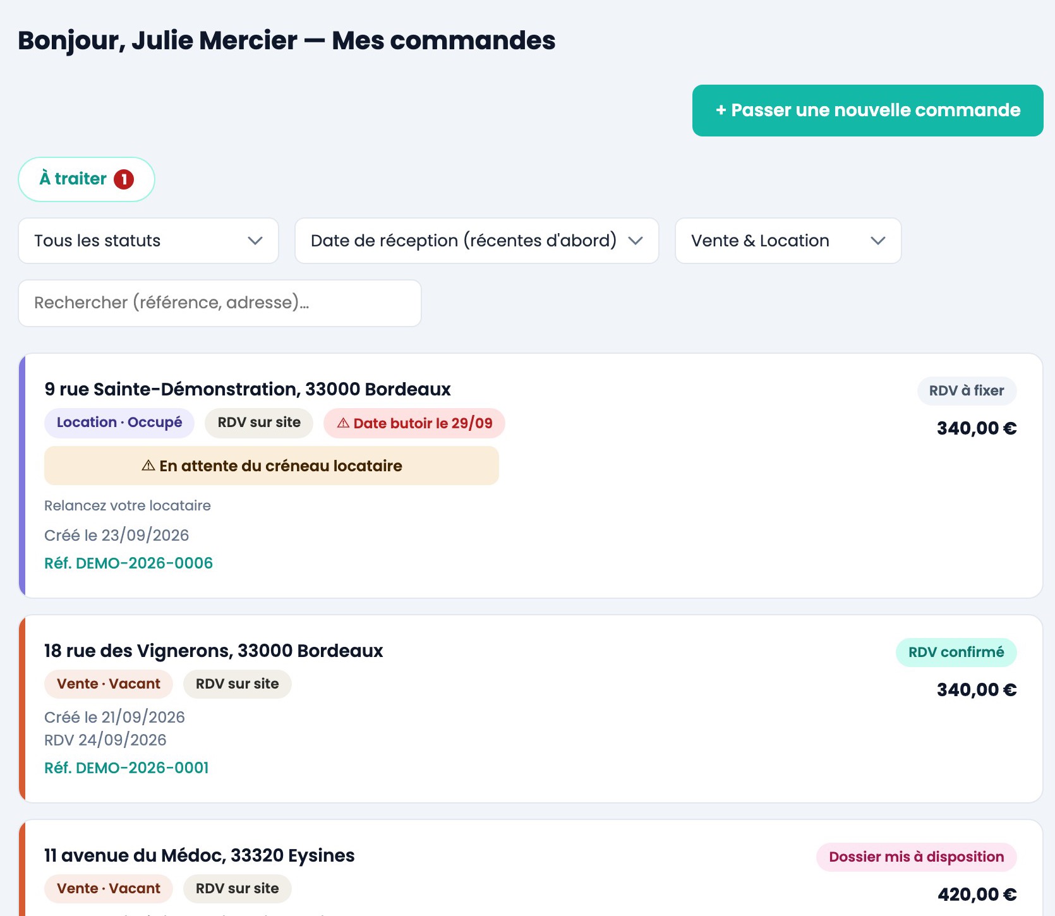Click 420,00 € price on Médoc card
The image size is (1055, 916).
(x=977, y=895)
